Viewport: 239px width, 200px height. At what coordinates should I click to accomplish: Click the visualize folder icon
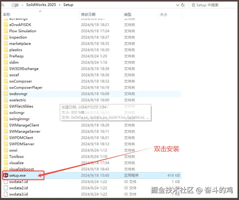coord(6,163)
